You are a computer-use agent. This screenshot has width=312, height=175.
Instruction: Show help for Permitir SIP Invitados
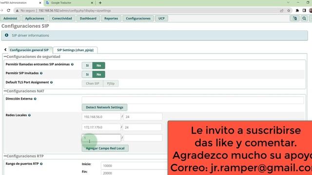tap(41, 73)
